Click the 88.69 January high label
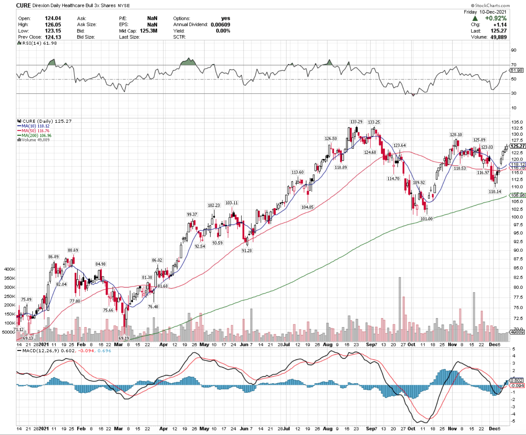526x435 pixels. [x=73, y=250]
